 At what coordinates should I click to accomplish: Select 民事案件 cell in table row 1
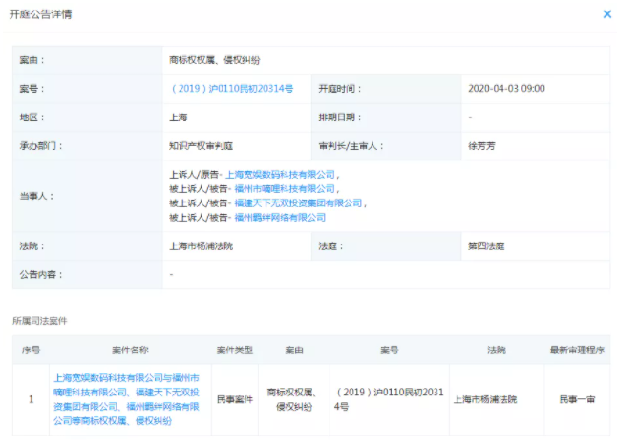tap(235, 399)
